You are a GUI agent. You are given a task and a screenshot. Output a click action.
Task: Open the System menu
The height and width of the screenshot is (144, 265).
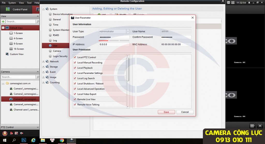coord(12,3)
